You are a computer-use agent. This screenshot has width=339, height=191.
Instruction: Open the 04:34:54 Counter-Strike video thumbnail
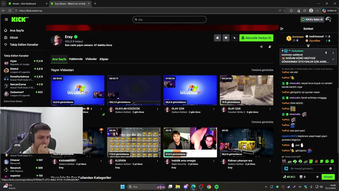(x=246, y=90)
